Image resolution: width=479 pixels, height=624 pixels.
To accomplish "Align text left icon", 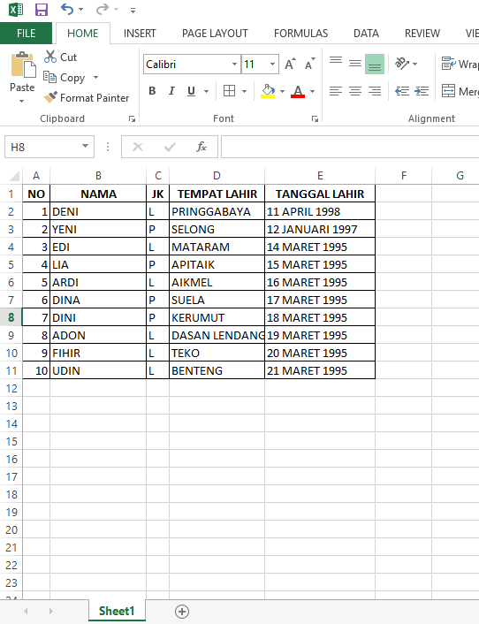I will 336,91.
